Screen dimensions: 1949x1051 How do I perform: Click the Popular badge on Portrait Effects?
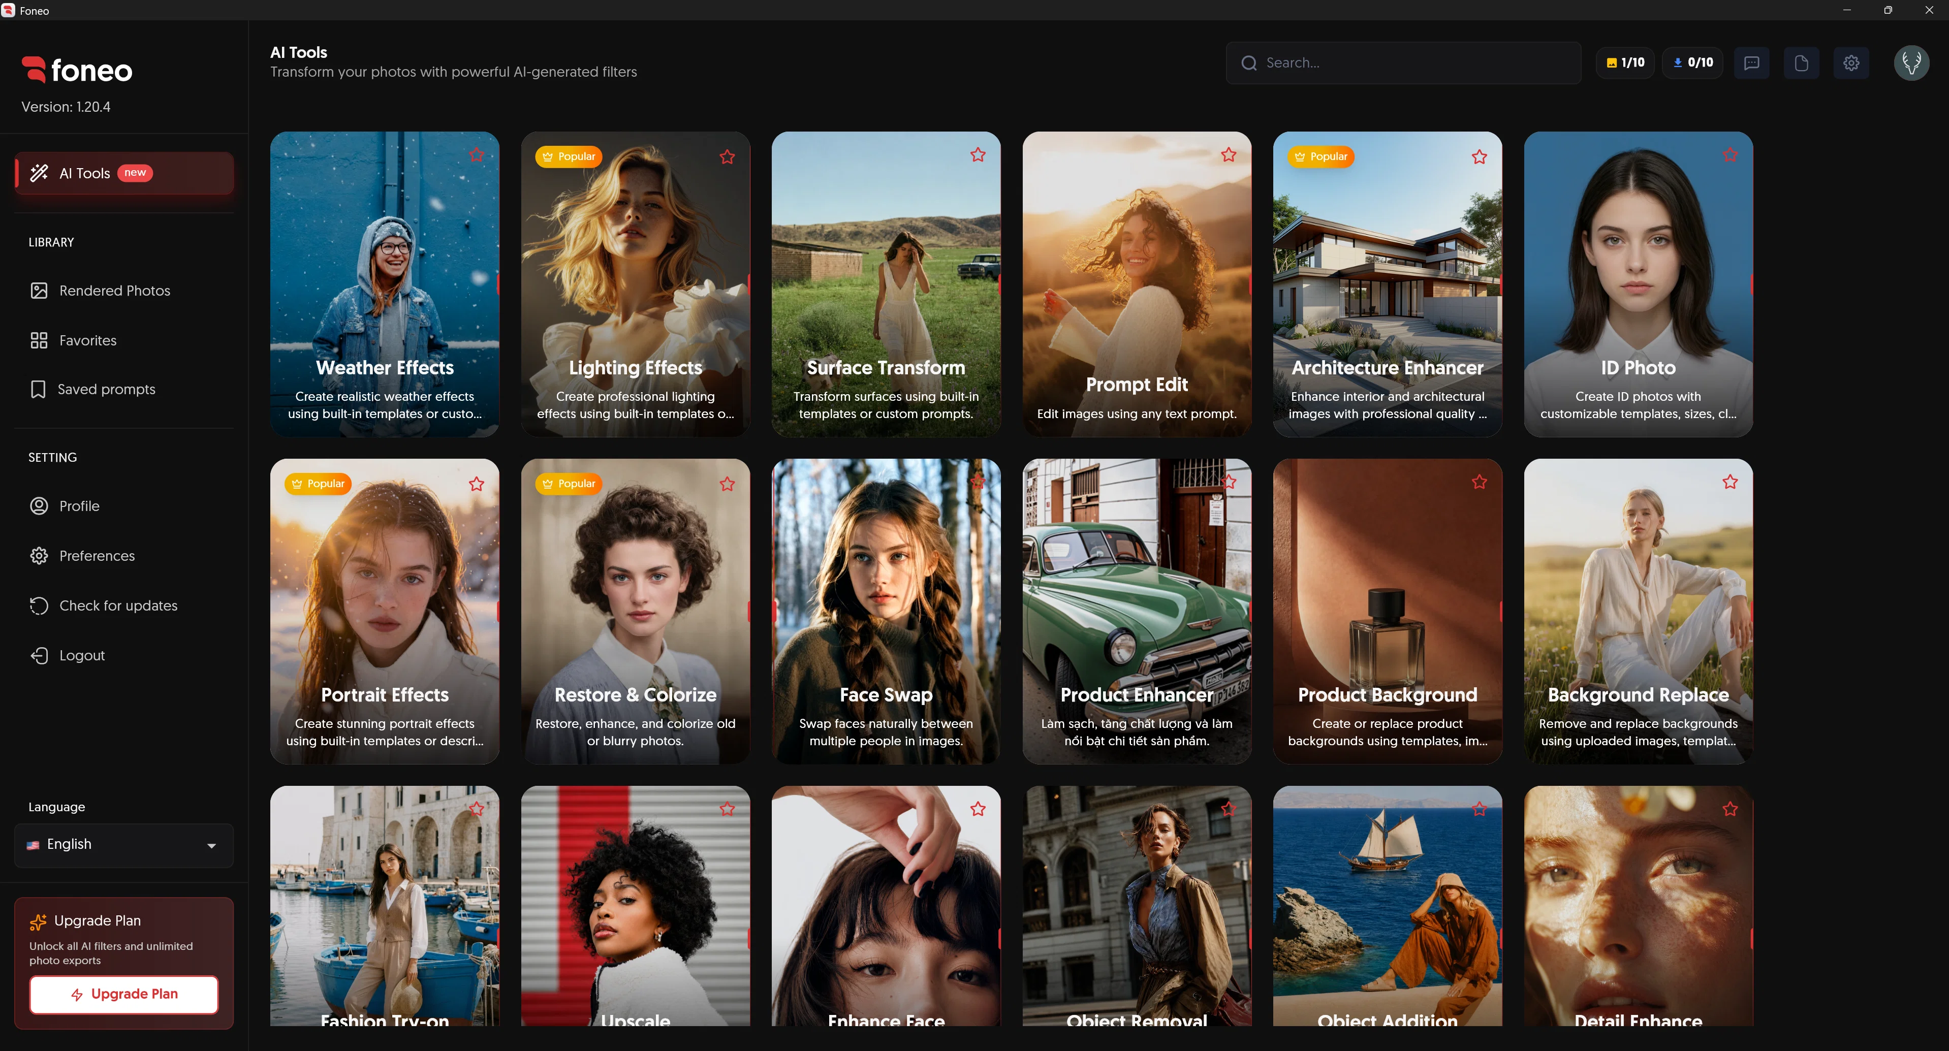pos(318,484)
